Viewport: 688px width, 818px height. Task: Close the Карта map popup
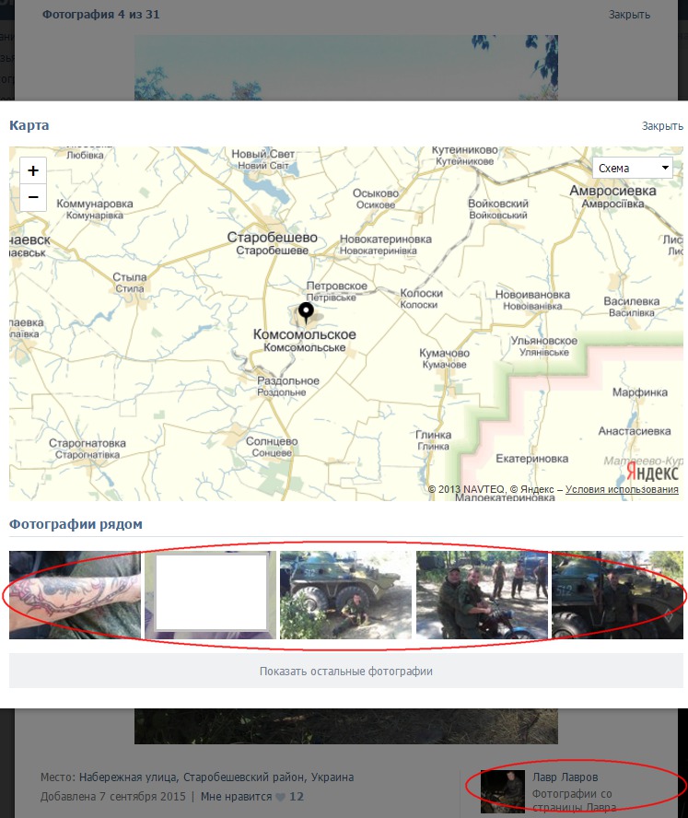[662, 126]
